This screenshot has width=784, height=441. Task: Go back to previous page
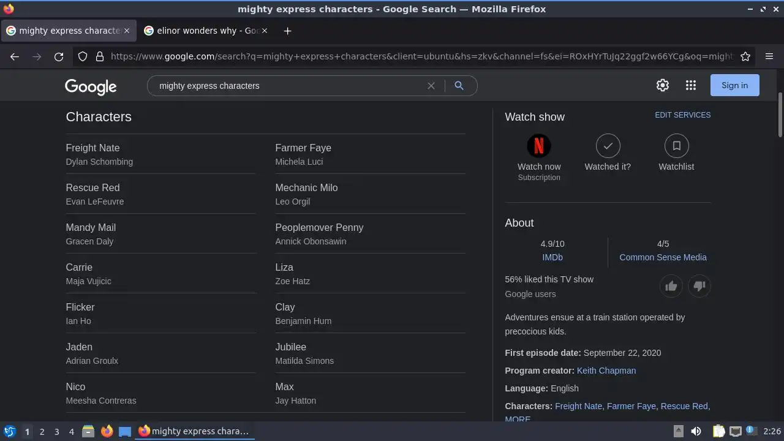15,56
